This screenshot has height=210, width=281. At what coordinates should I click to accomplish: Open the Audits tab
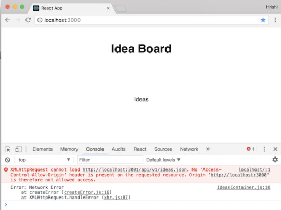(119, 149)
